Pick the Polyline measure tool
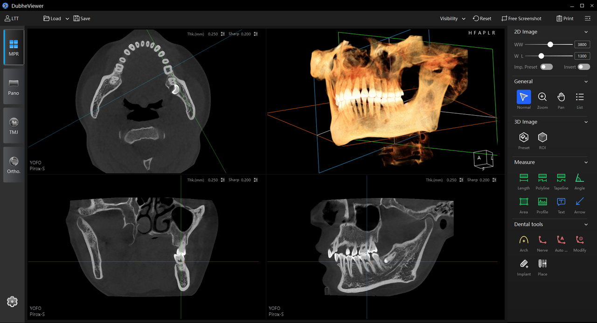The width and height of the screenshot is (597, 323). pos(542,178)
